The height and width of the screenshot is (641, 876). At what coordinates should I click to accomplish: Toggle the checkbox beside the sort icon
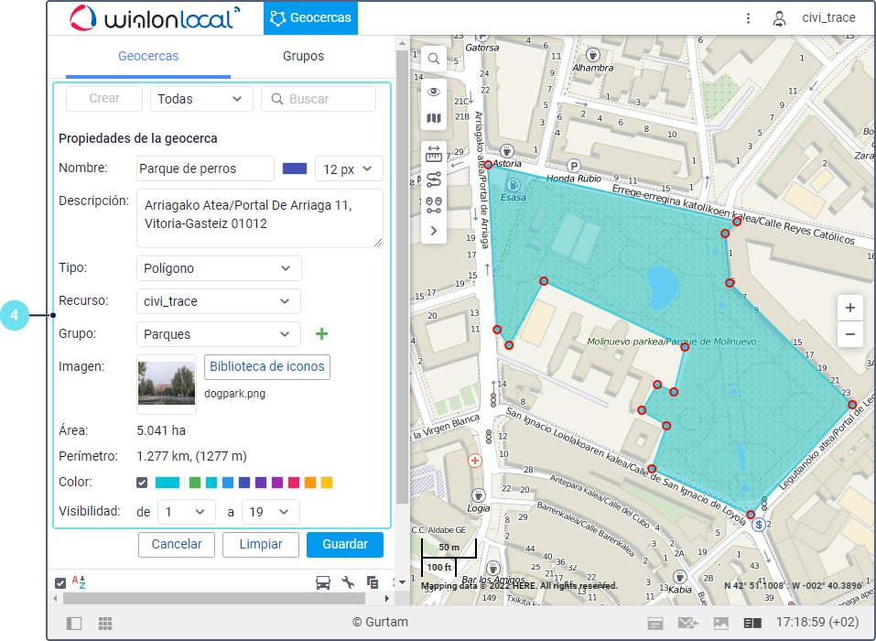60,582
